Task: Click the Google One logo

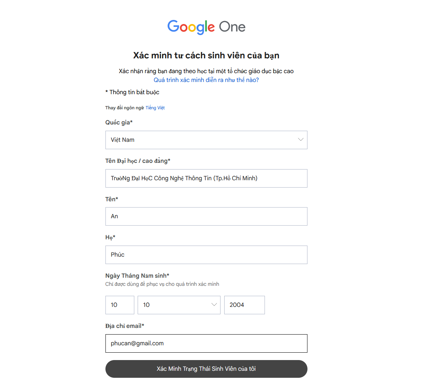Action: pos(206,27)
